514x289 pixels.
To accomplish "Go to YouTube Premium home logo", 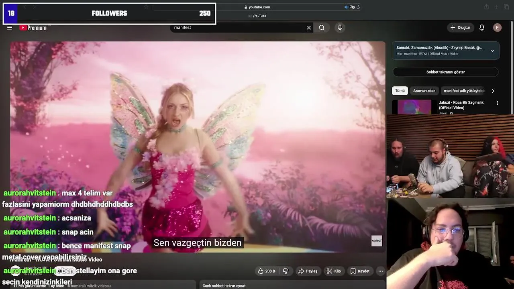I will point(33,28).
